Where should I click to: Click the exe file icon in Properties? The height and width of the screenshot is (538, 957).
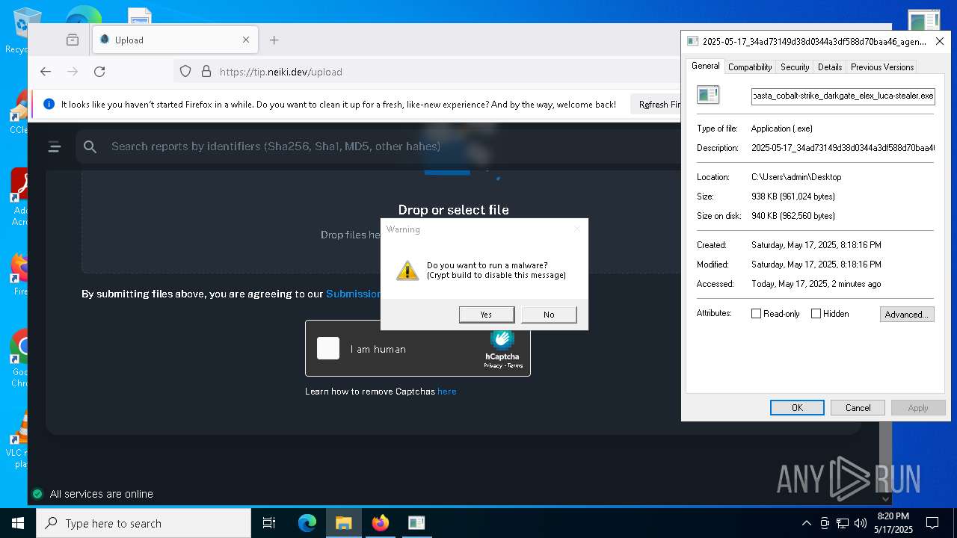click(x=707, y=95)
